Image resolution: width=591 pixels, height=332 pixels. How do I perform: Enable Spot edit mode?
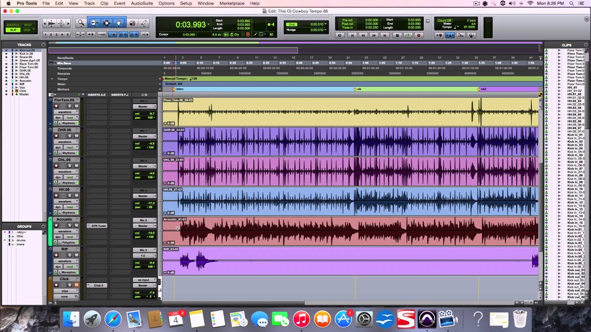[x=28, y=25]
